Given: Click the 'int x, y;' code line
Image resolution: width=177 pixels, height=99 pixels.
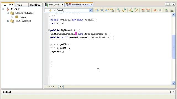Looking at the screenshot, I should click(x=57, y=23).
